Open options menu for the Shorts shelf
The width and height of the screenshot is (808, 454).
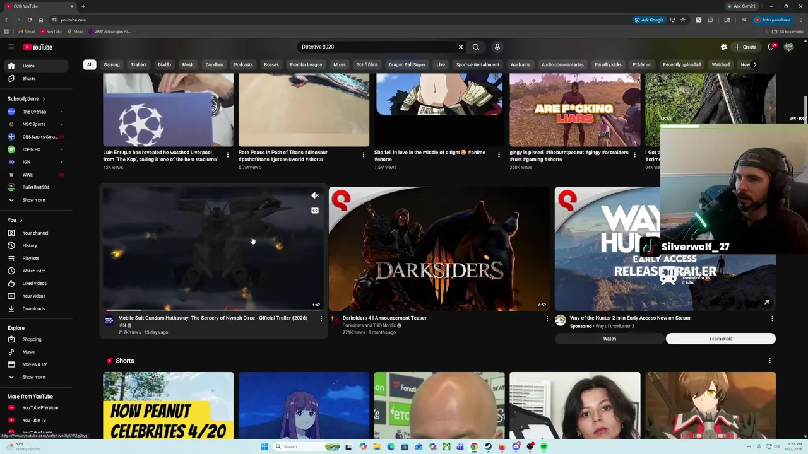[769, 361]
